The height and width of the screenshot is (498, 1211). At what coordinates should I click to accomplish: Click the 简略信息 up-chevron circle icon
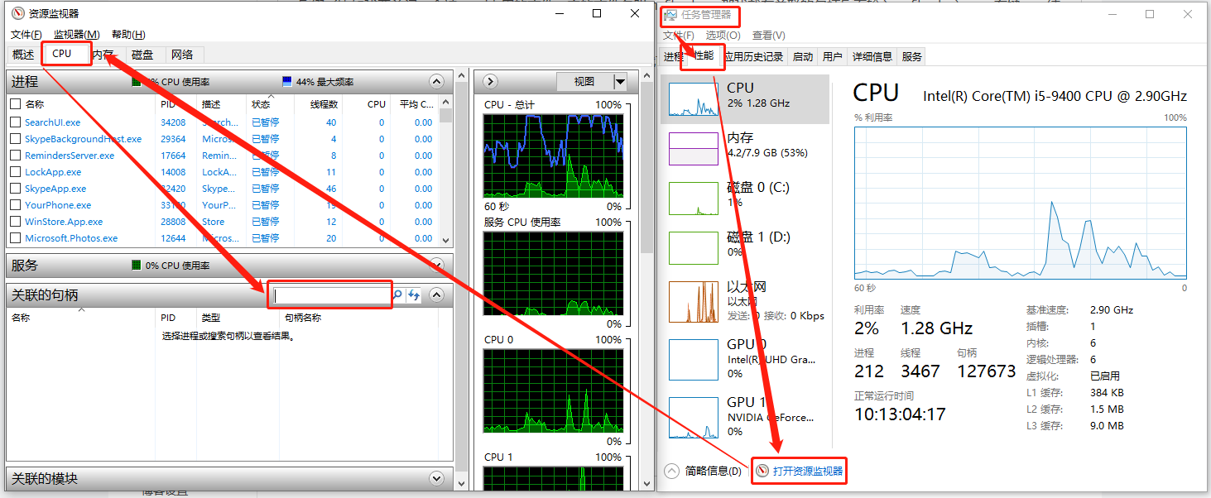672,471
